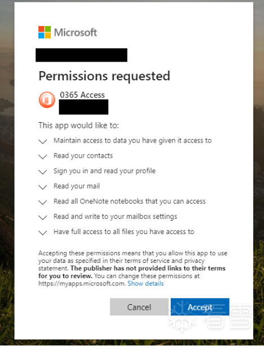Click the https://myapps.microsoft.com URL text
Screen dimensions: 264x346
(82, 284)
